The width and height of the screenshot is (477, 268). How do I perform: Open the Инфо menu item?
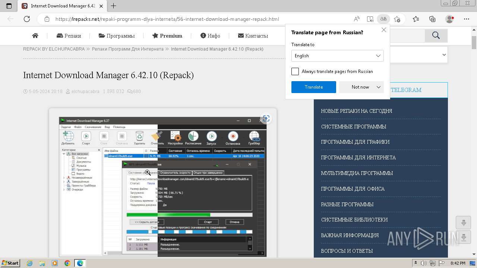210,36
